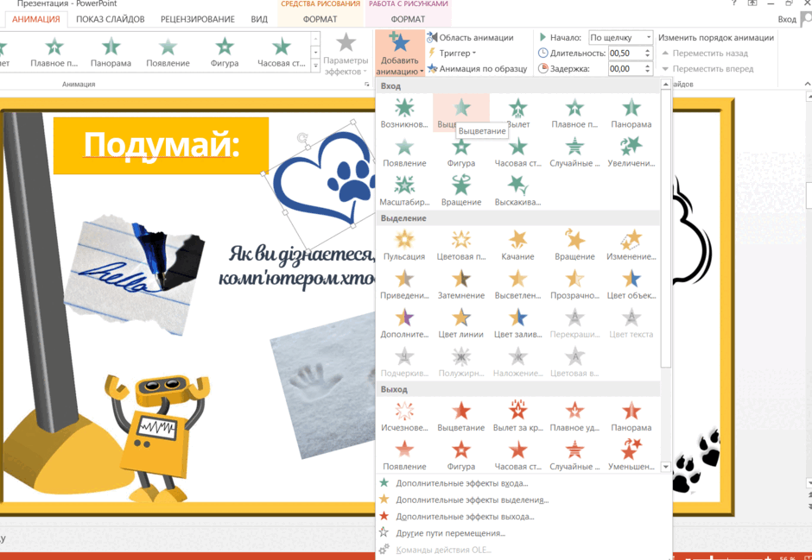The height and width of the screenshot is (560, 812).
Task: Click the Подумай: title text box
Action: 161,145
